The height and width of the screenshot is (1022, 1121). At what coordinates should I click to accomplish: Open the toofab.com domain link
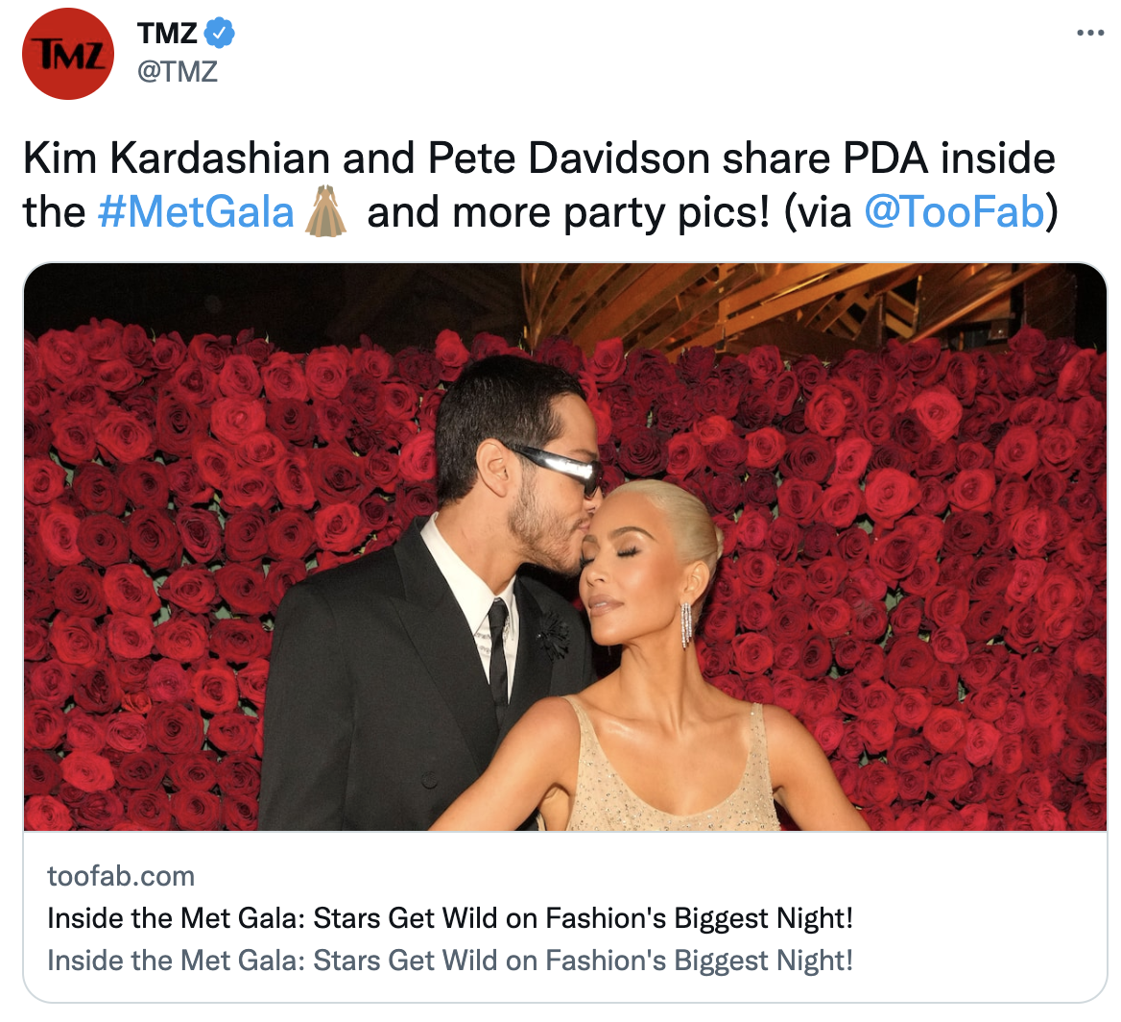pyautogui.click(x=121, y=876)
